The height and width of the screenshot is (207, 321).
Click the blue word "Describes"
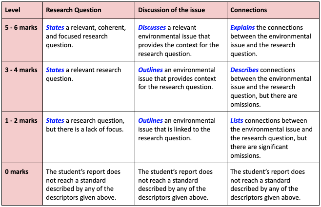pyautogui.click(x=244, y=70)
